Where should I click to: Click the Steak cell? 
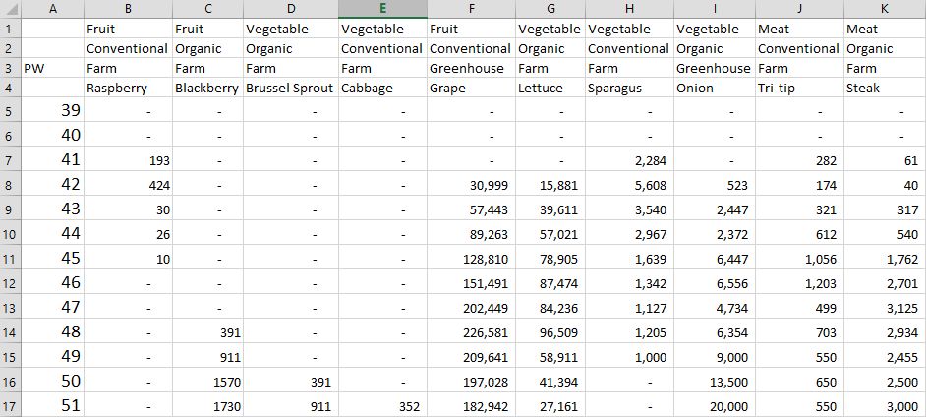[x=885, y=88]
